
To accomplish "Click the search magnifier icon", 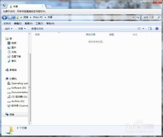I will tap(159, 17).
